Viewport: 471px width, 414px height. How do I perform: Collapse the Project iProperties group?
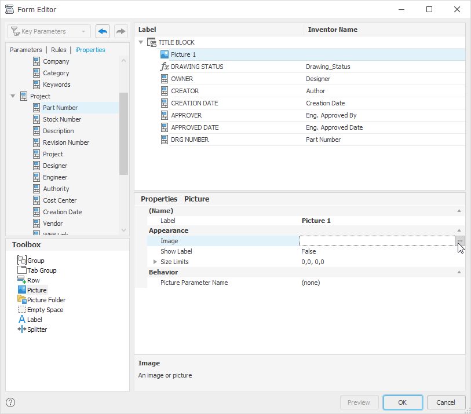click(13, 96)
